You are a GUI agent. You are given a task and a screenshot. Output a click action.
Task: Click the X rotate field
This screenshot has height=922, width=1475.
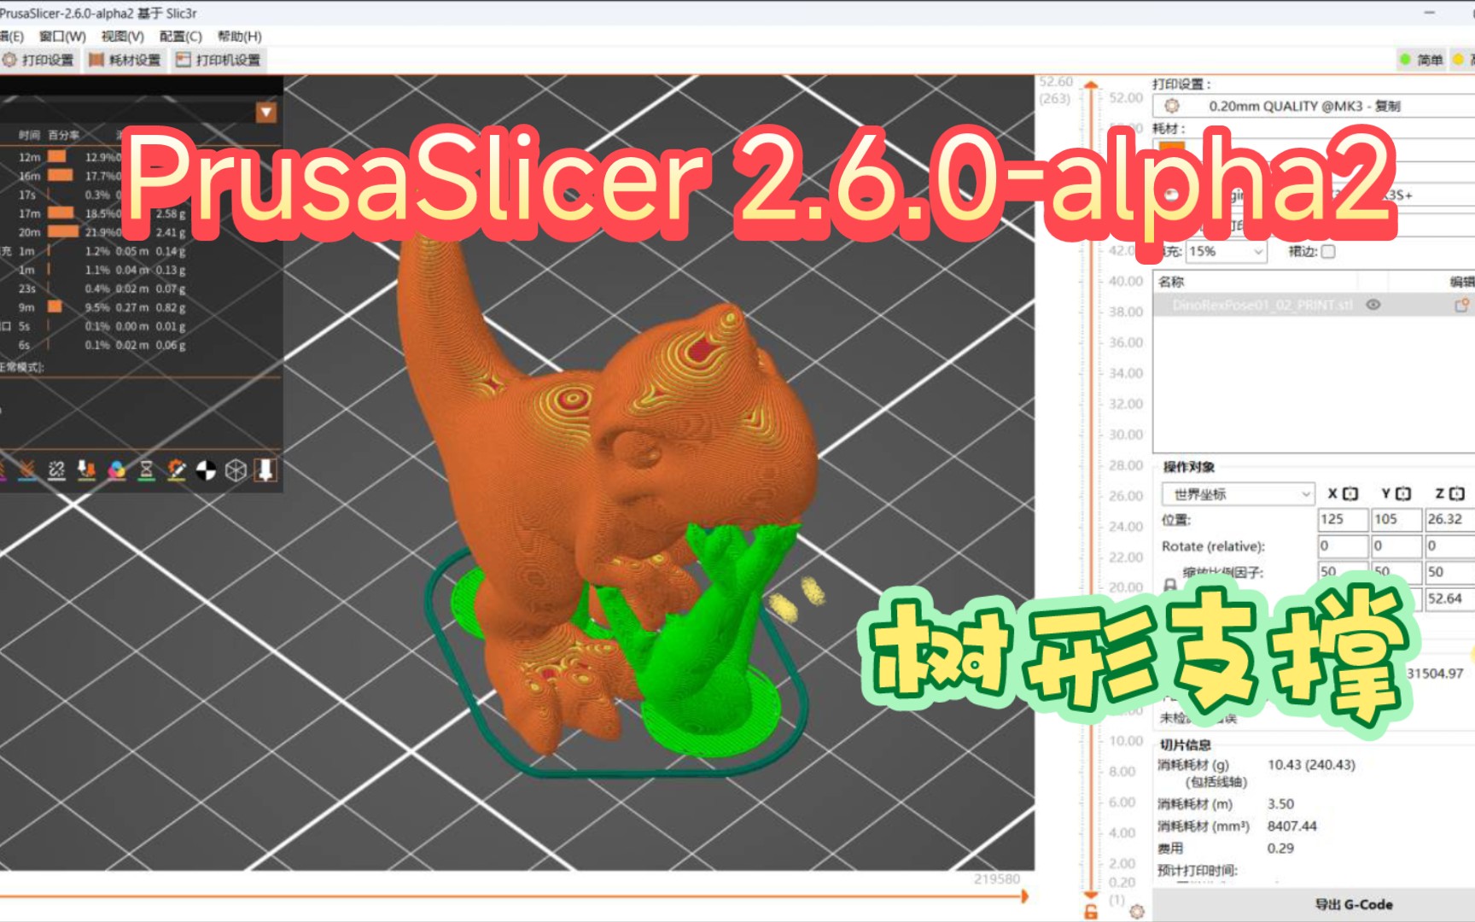pos(1343,546)
